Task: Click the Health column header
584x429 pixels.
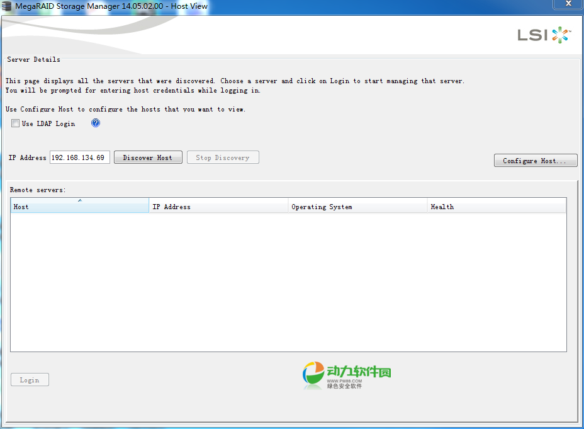Action: tap(497, 205)
